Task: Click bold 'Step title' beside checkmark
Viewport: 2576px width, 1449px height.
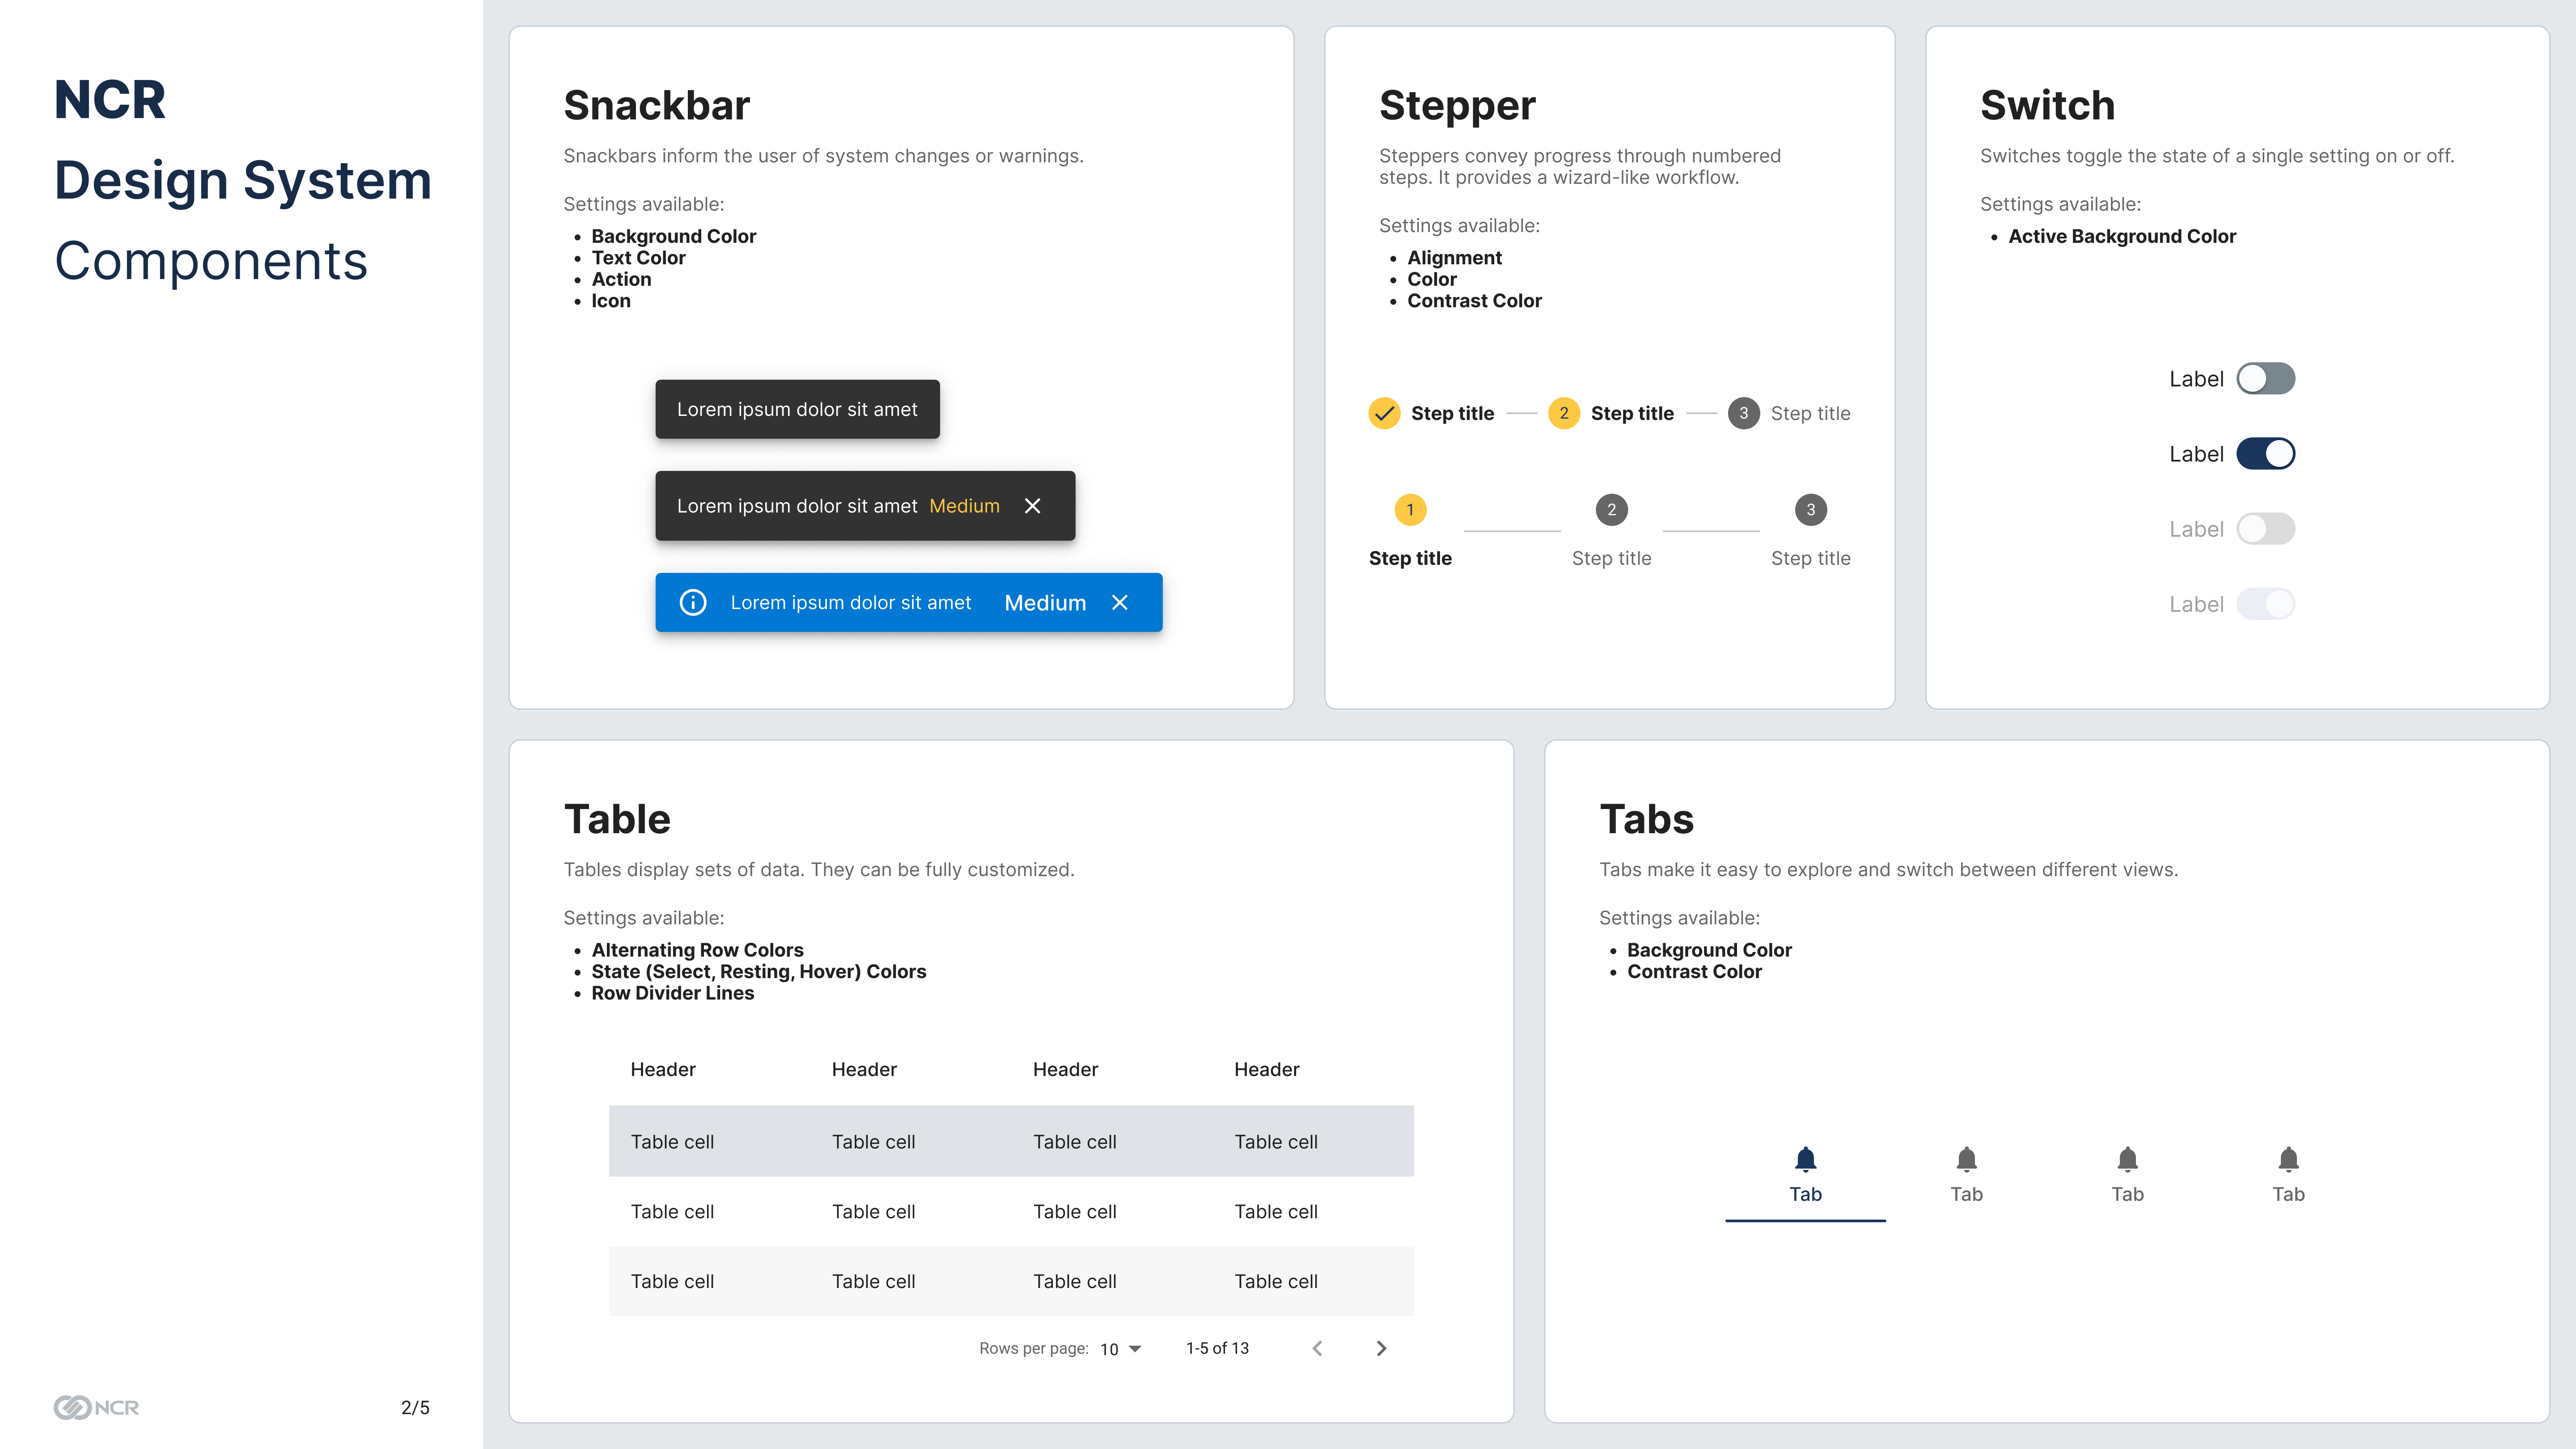Action: [x=1452, y=413]
